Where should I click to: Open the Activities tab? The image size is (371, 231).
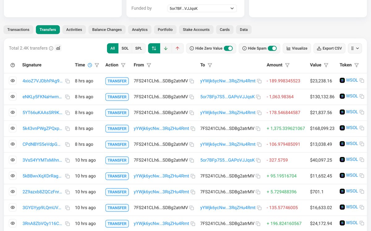(x=74, y=30)
